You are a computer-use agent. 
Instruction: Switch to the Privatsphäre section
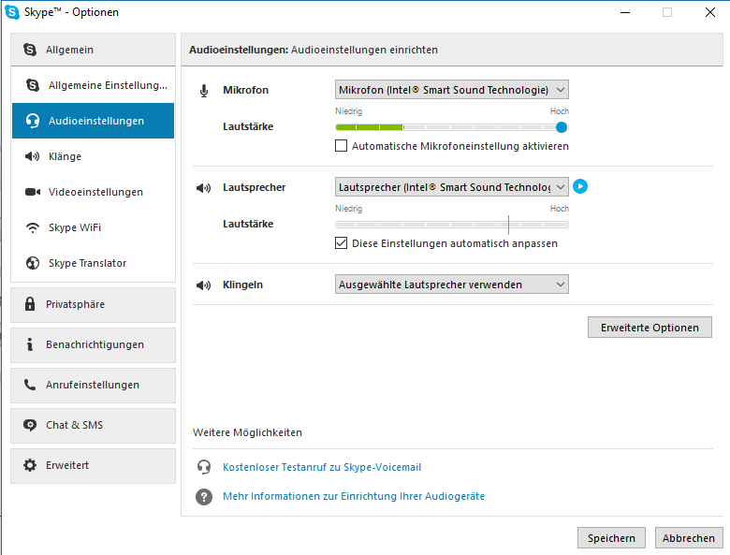(x=93, y=305)
